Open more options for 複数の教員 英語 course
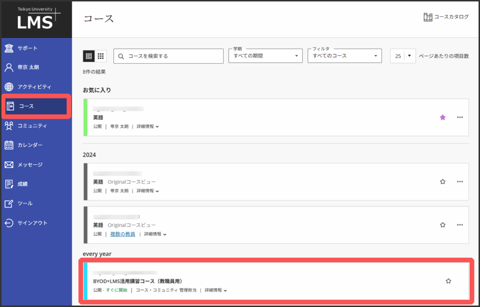 pos(459,225)
